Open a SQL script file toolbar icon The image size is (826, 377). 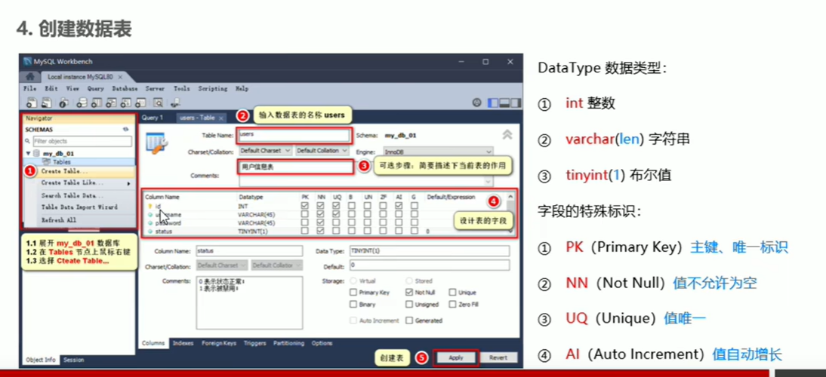pos(47,103)
